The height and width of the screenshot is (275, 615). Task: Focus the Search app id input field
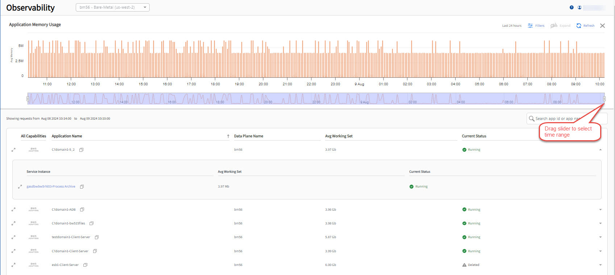[558, 119]
